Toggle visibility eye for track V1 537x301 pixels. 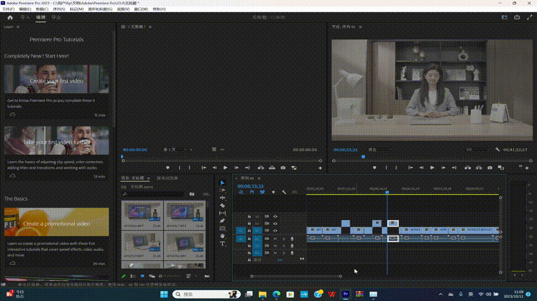tap(275, 231)
